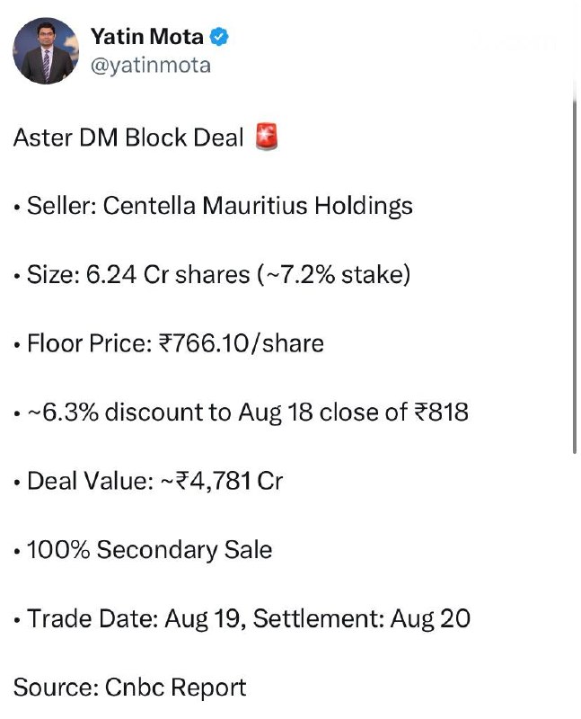The image size is (581, 719).
Task: Click the red siren emoji
Action: pos(266,137)
